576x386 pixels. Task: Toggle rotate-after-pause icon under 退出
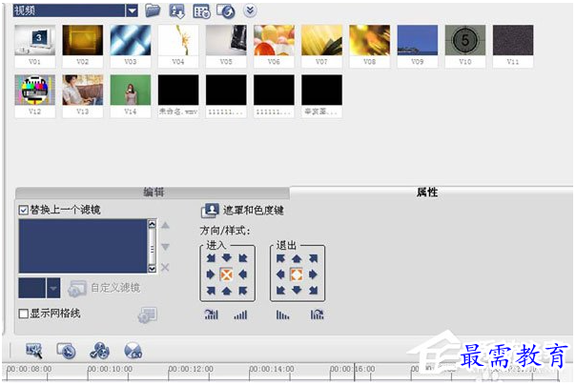317,314
